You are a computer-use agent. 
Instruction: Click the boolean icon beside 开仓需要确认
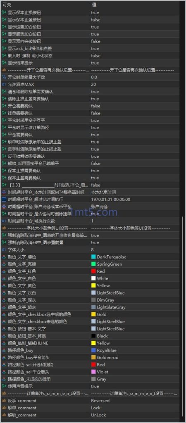[x=4, y=106]
